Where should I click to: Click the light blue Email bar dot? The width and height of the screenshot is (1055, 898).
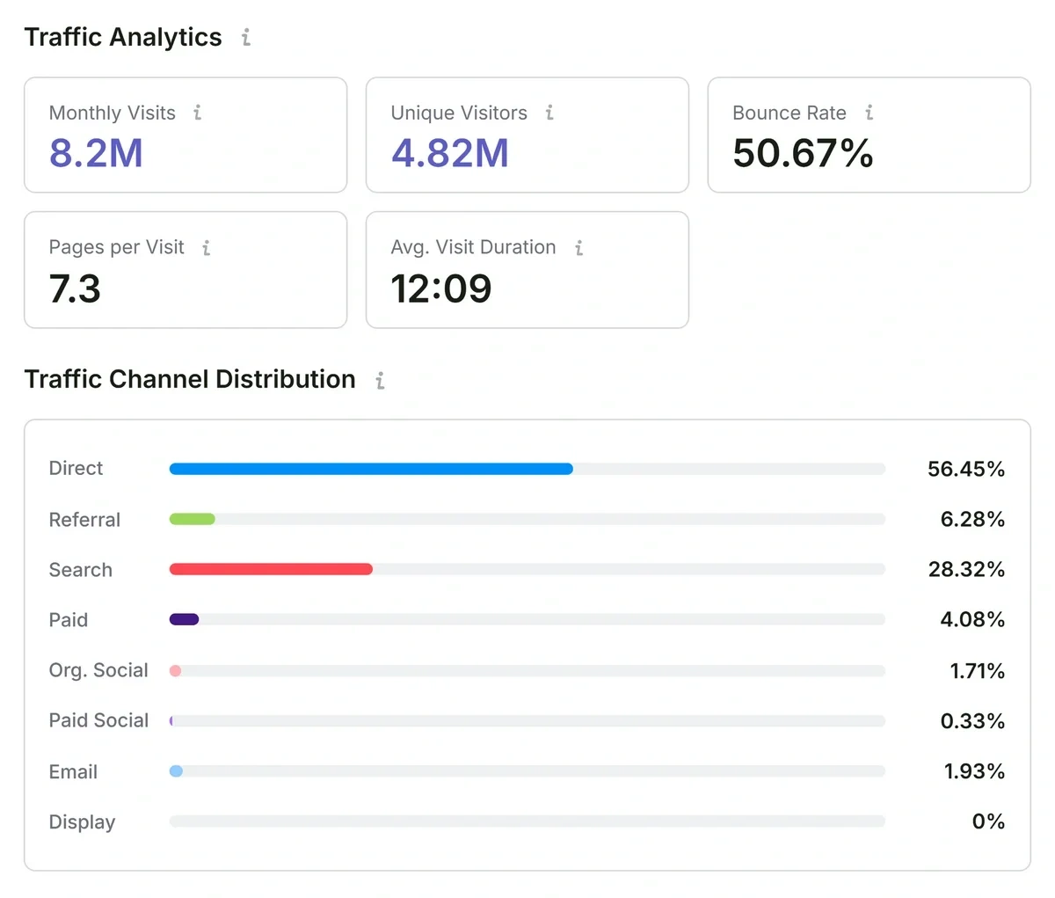tap(176, 770)
